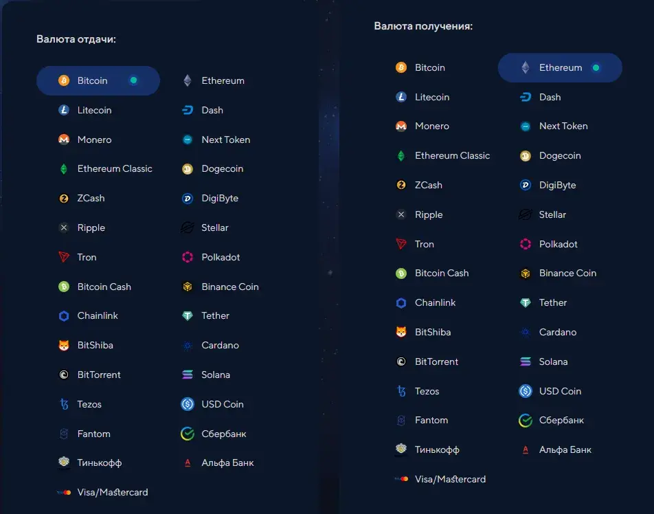Click the Tron icon under Валюта отдачи
Viewport: 654px width, 514px height.
(x=64, y=257)
